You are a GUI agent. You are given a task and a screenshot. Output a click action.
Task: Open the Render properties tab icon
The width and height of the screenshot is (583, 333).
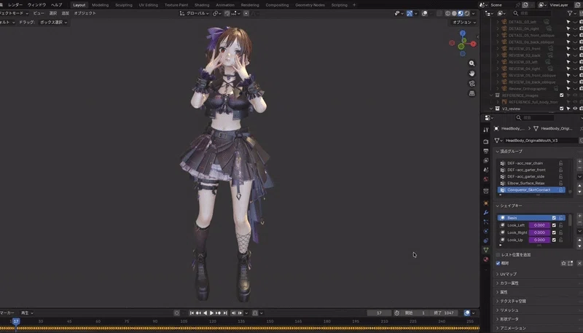click(x=485, y=141)
